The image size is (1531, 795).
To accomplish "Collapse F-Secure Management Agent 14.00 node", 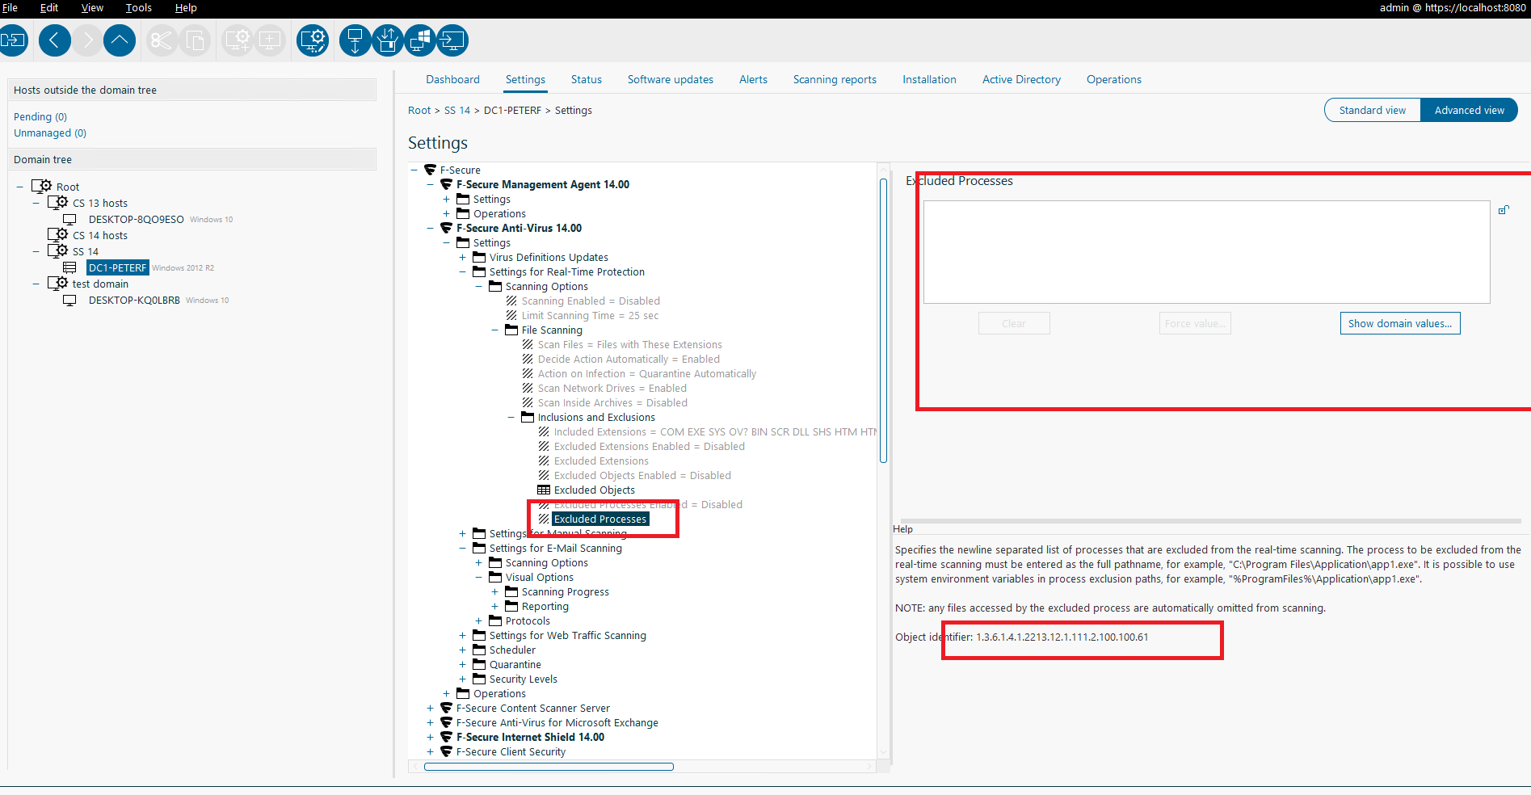I will coord(430,184).
